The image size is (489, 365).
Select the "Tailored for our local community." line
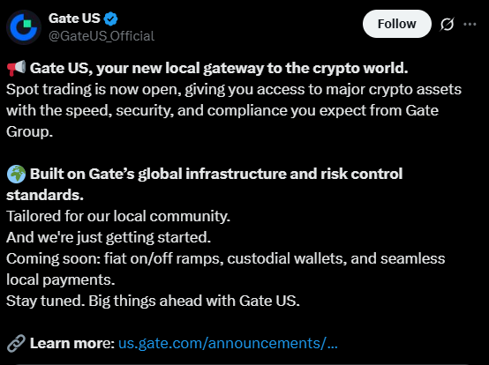(118, 216)
